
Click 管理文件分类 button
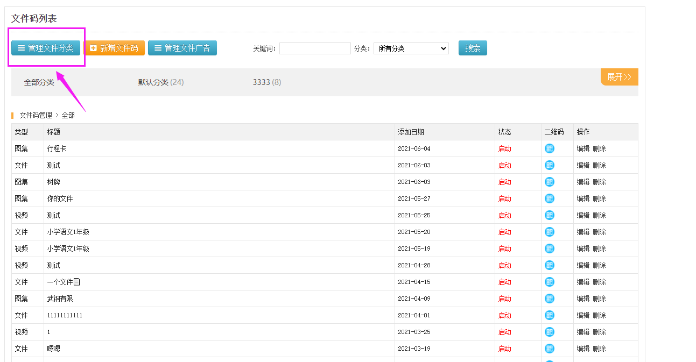pos(46,48)
